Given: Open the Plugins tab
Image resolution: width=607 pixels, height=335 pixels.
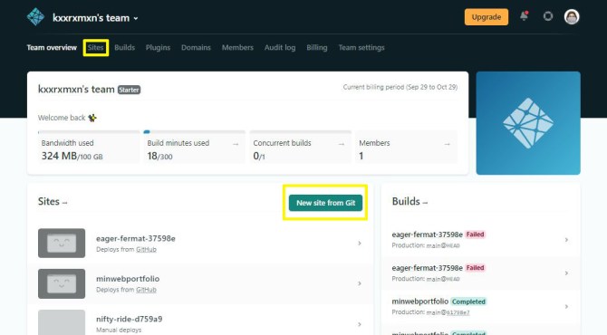Looking at the screenshot, I should pos(158,48).
